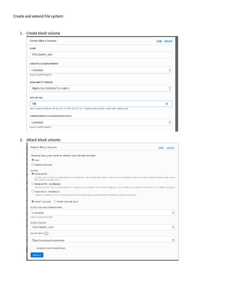Screen dimensions: 225x300
Task: Select Read-Only - Shareable access option
Action: pyautogui.click(x=33, y=191)
